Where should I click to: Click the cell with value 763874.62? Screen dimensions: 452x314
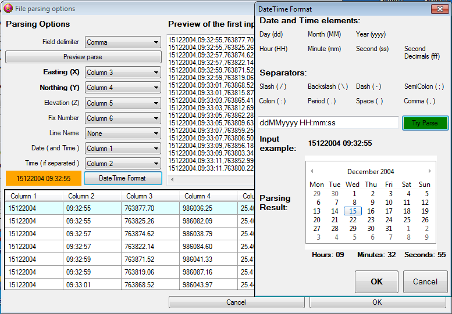tap(151, 234)
